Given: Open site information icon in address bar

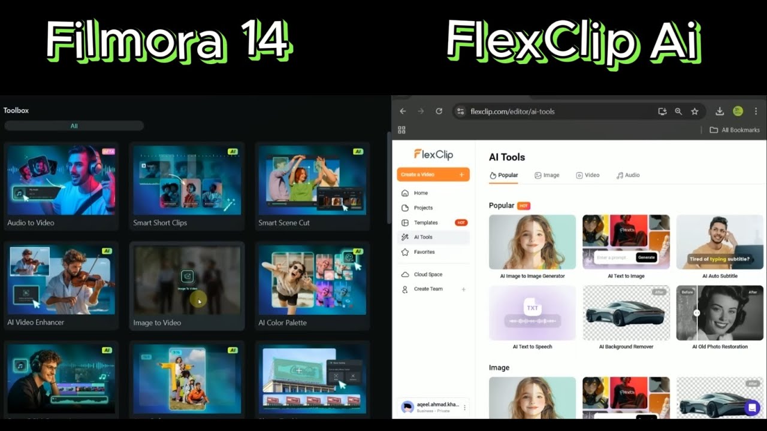Looking at the screenshot, I should click(460, 111).
